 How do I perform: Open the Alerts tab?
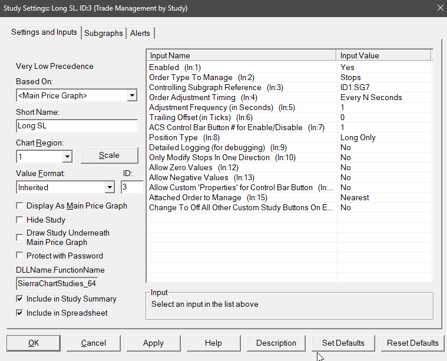(140, 33)
